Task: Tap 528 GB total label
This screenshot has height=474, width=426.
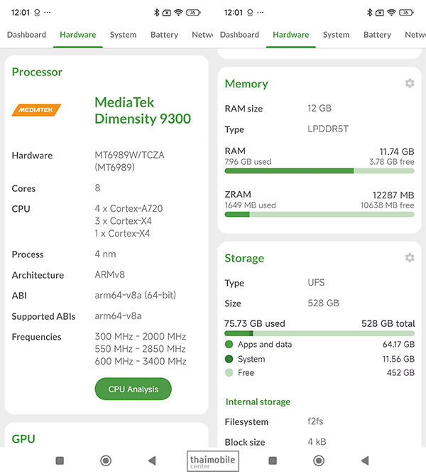Action: coord(388,323)
